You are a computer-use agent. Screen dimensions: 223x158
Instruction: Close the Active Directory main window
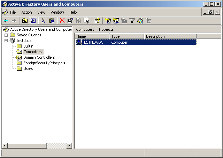tap(218, 4)
